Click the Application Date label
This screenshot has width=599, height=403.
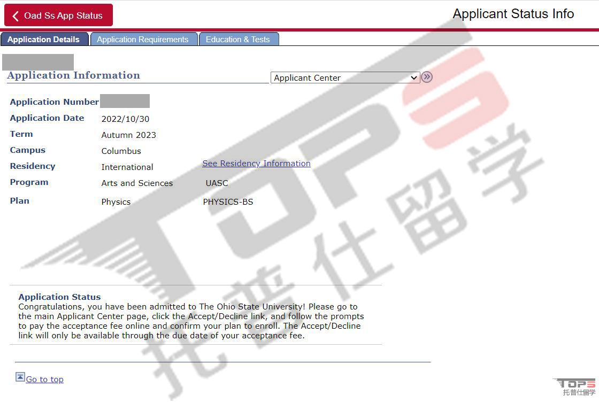pyautogui.click(x=47, y=118)
